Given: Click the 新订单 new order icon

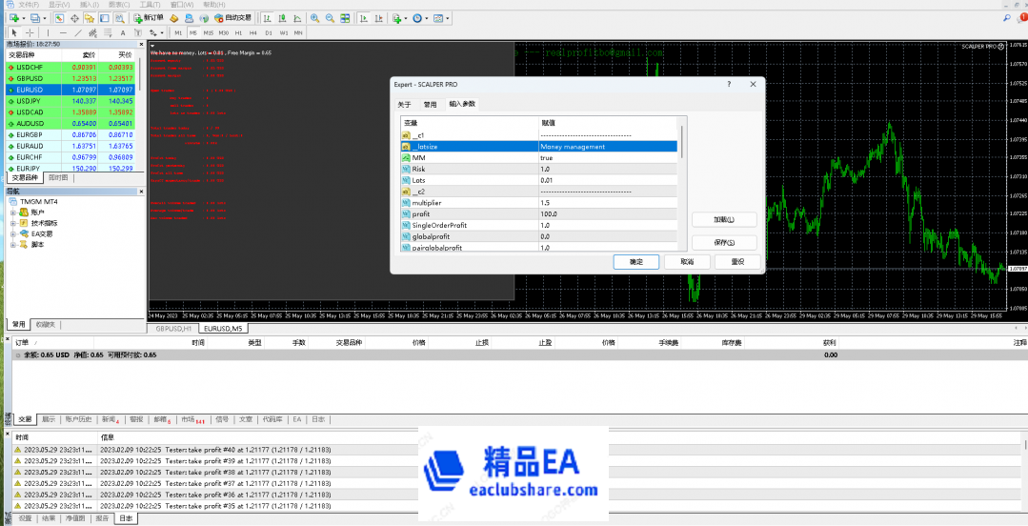Looking at the screenshot, I should click(150, 18).
